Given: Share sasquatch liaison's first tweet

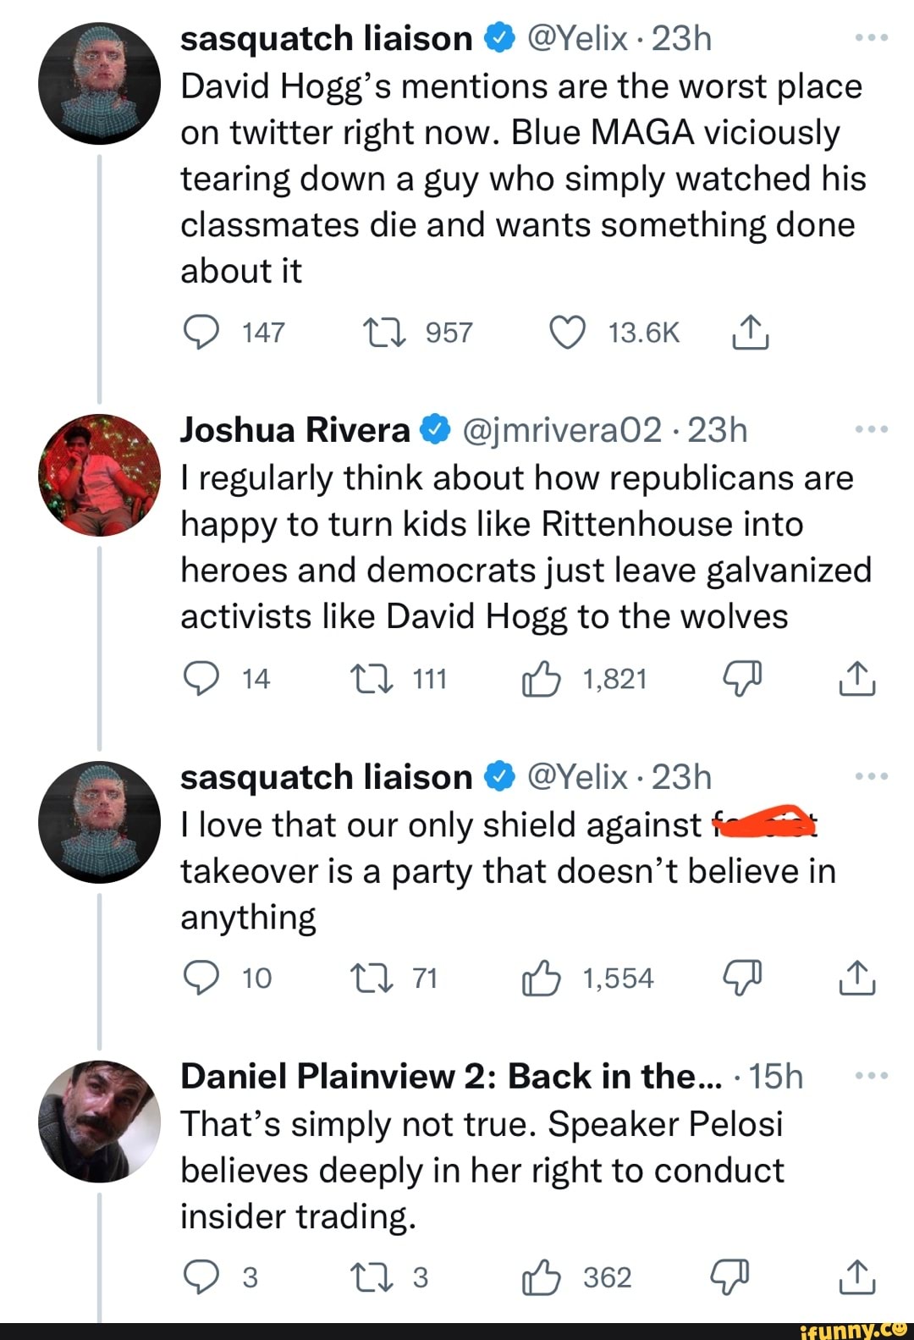Looking at the screenshot, I should click(749, 333).
